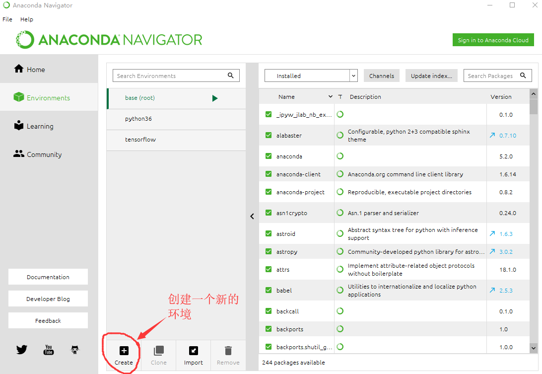
Task: Click the Feedback button
Action: pos(48,320)
